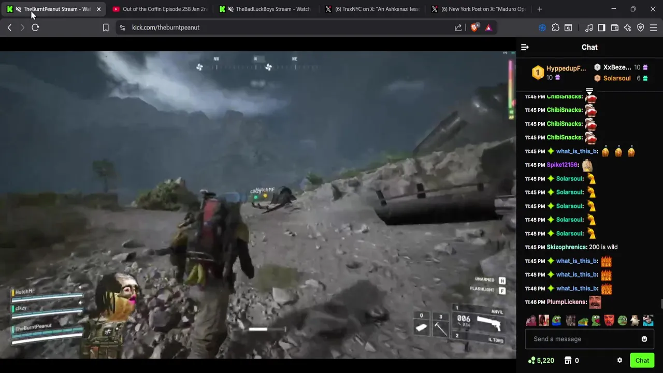Open a new browser tab
The width and height of the screenshot is (663, 373).
pos(540,9)
